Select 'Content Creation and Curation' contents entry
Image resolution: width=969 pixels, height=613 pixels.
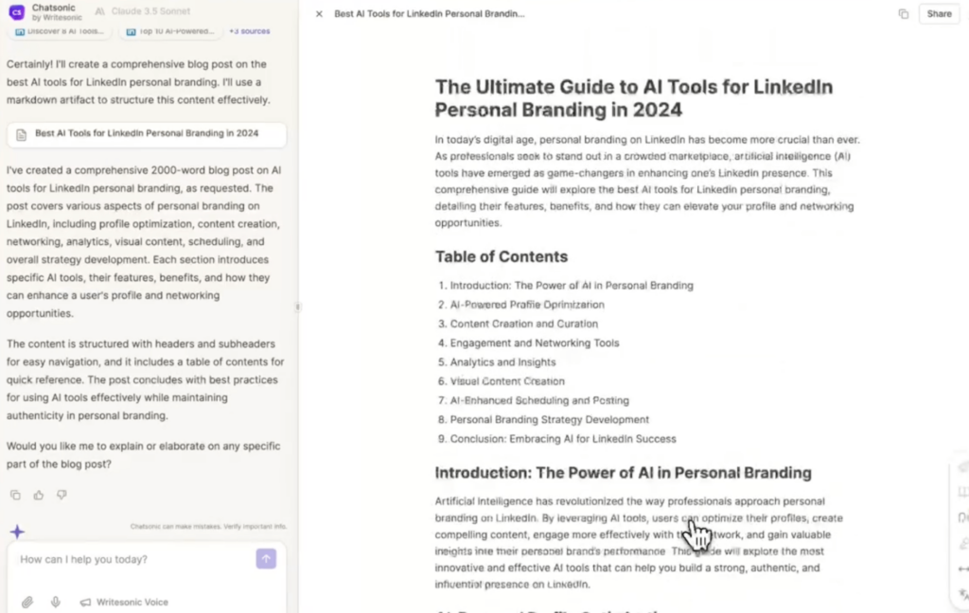click(524, 324)
